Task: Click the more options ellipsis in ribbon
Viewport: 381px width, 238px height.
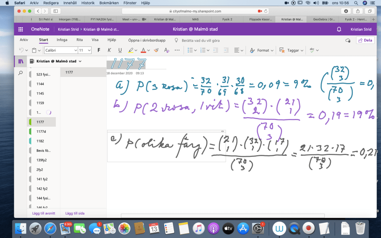Action: coord(177,50)
